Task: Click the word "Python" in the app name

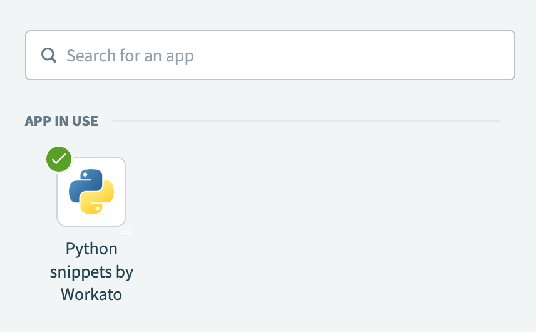Action: click(91, 249)
